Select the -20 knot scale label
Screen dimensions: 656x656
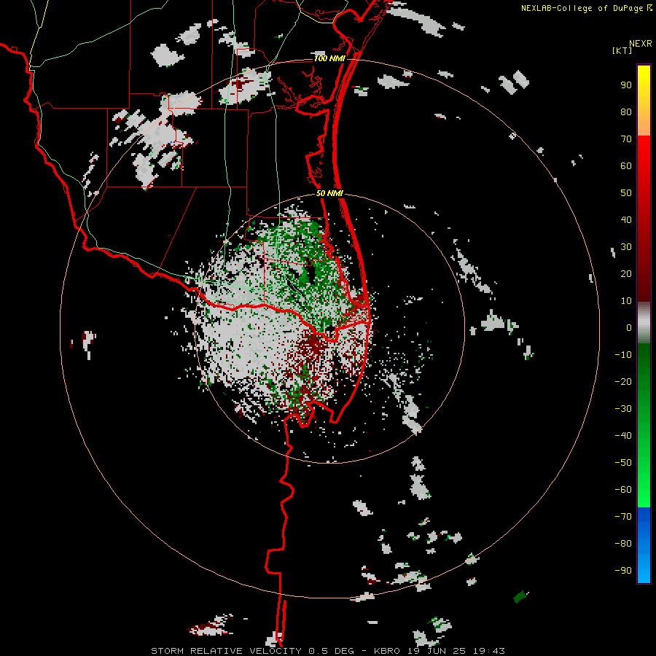click(623, 381)
